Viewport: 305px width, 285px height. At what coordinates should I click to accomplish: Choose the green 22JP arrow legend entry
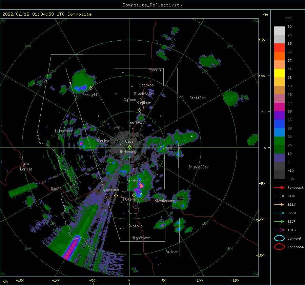point(279,221)
